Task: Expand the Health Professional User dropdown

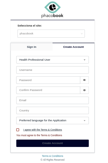Action: (x=53, y=60)
